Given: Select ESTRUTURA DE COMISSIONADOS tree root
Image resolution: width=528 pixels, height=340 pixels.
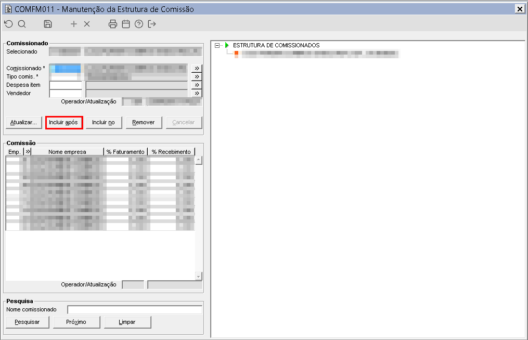Looking at the screenshot, I should (276, 45).
